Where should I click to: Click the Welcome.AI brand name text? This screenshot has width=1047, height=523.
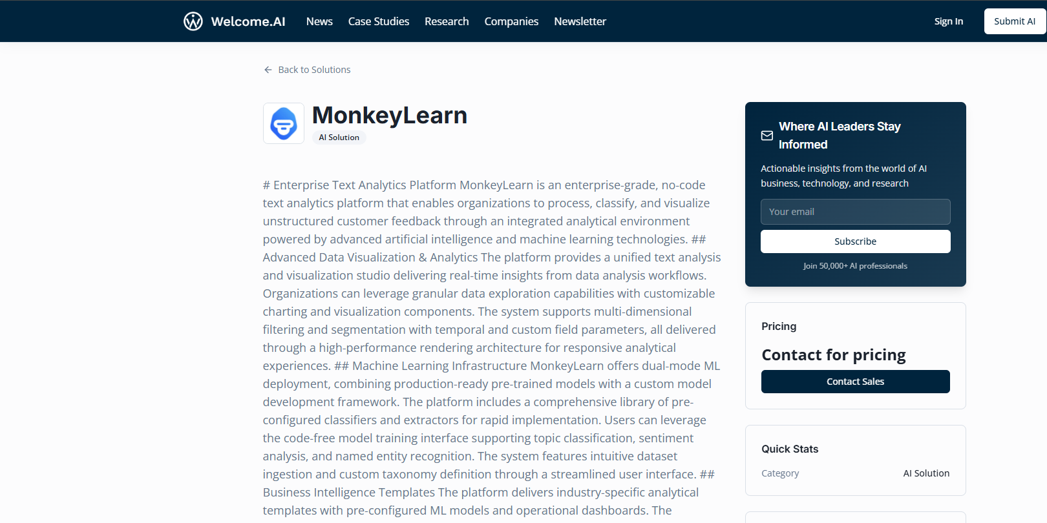(248, 21)
